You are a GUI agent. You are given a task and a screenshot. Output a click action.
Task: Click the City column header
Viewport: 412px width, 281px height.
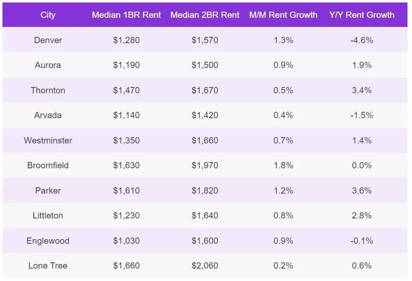point(48,15)
